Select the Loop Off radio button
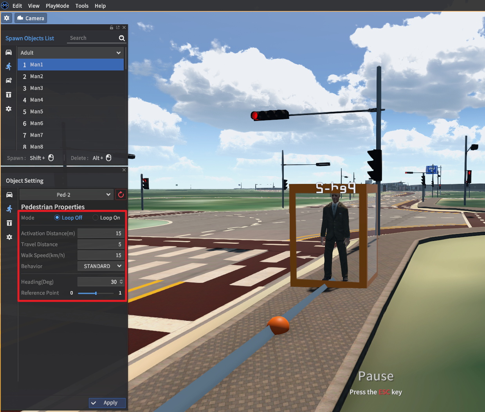Image resolution: width=485 pixels, height=412 pixels. point(57,218)
